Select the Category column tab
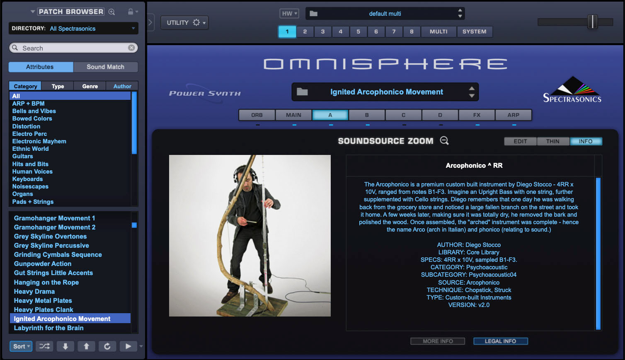 click(25, 86)
